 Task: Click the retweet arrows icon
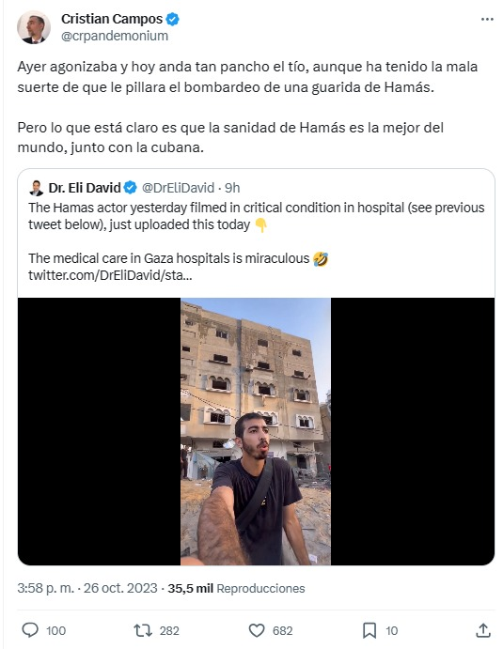point(143,630)
